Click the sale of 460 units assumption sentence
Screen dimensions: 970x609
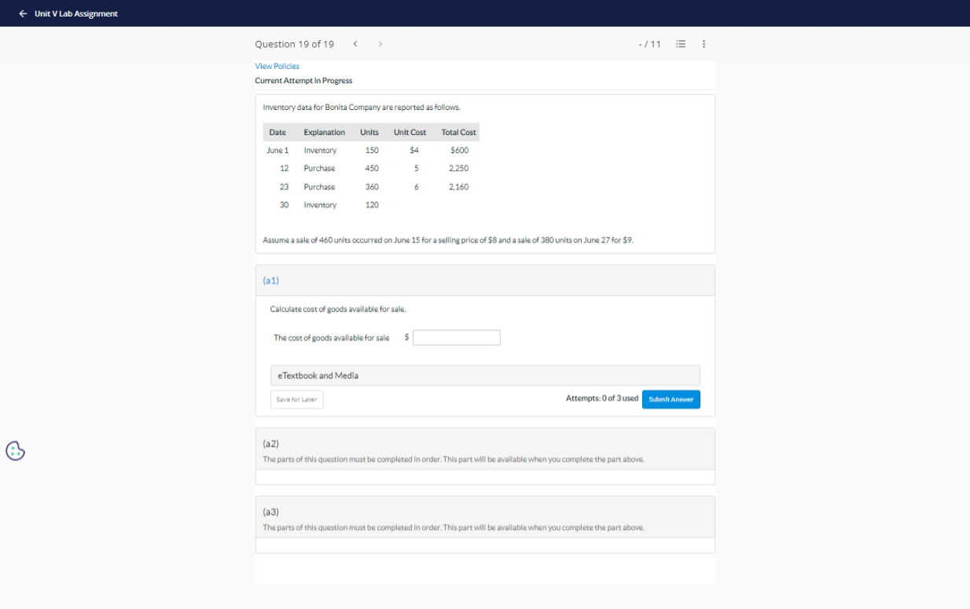[x=448, y=240]
